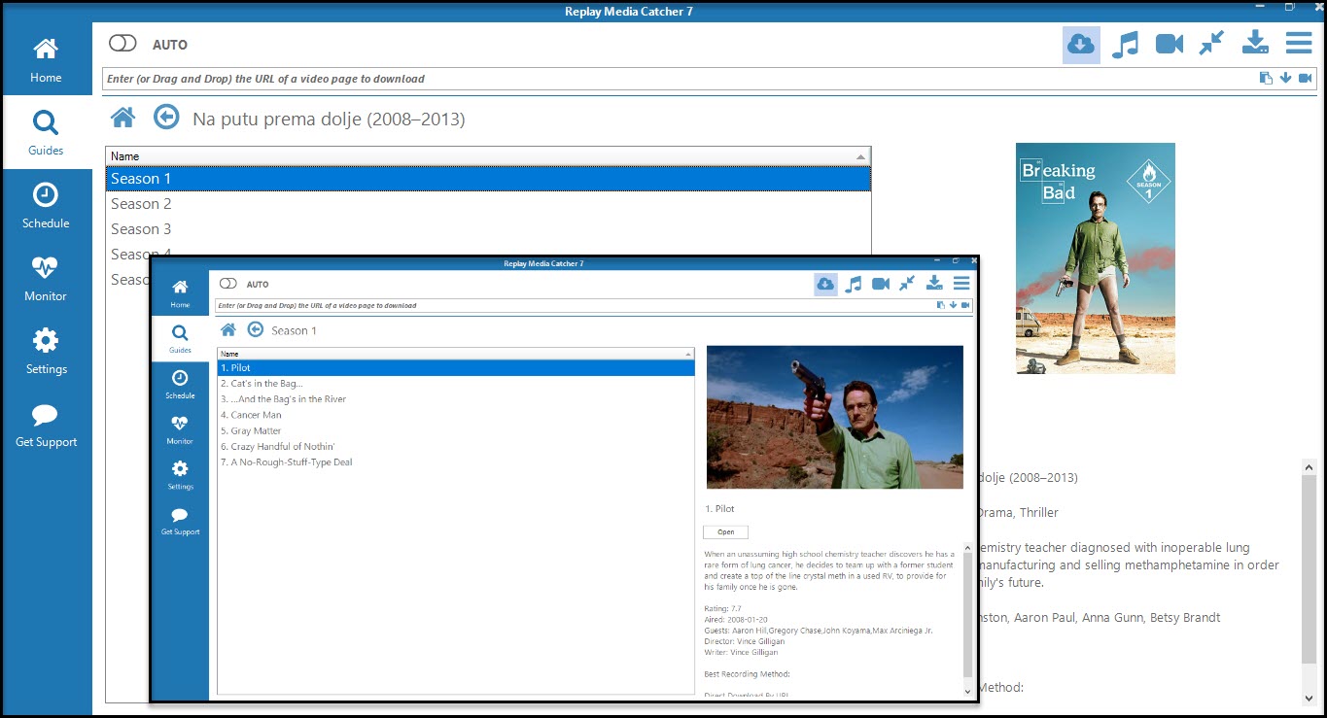Click the music note icon in back window toolbar
Screen dimensions: 1327x718
(x=1125, y=44)
